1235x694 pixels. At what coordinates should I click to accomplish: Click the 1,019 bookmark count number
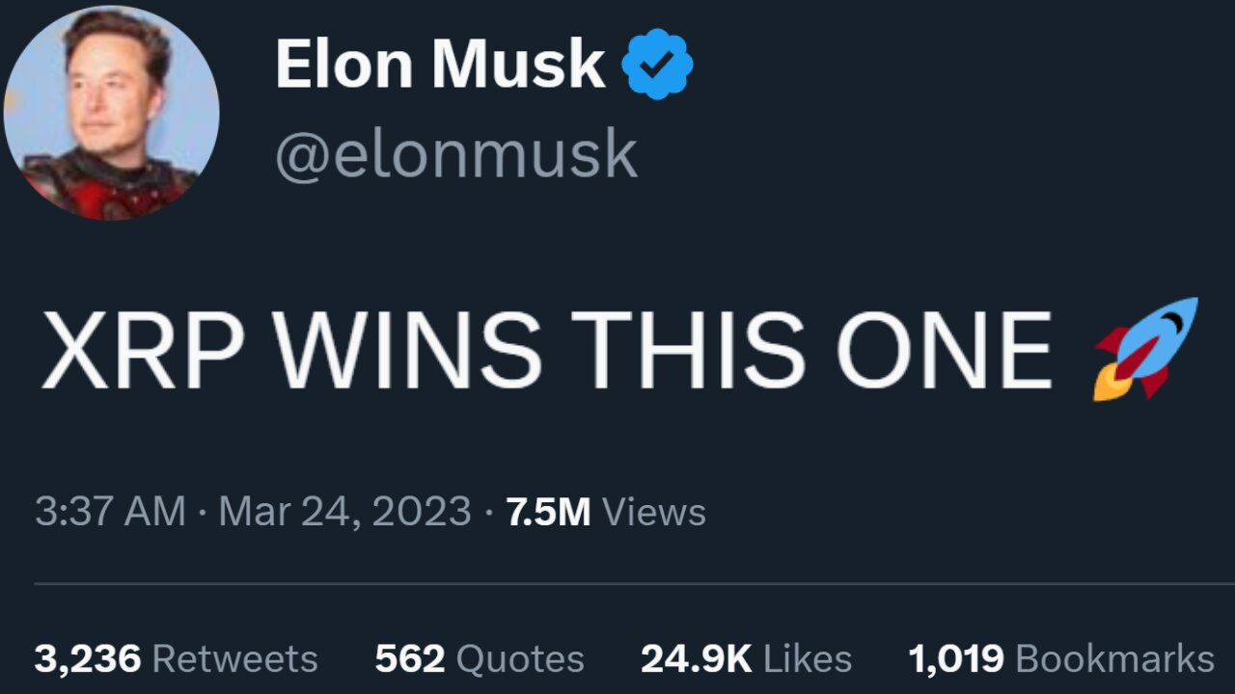click(x=956, y=659)
